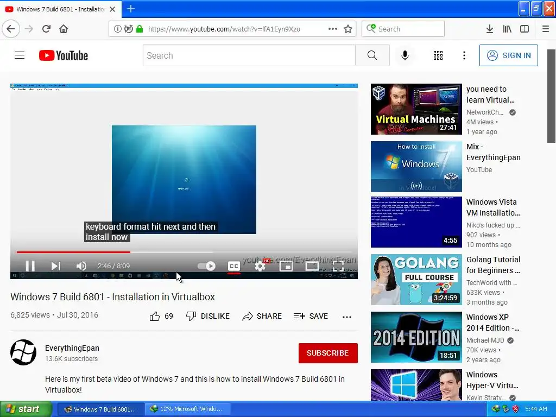Open the Firefox library menu

point(507,29)
